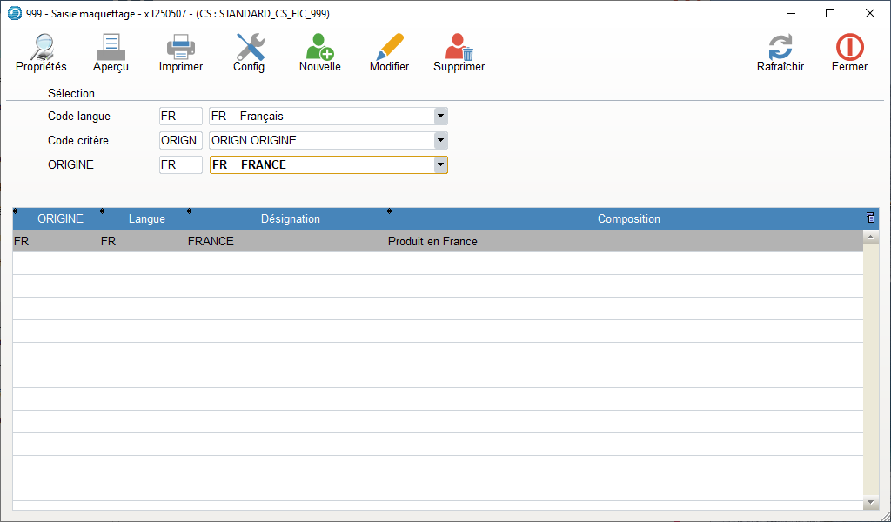Open the Code critère dropdown list
Screen dimensions: 891x522
[x=440, y=140]
